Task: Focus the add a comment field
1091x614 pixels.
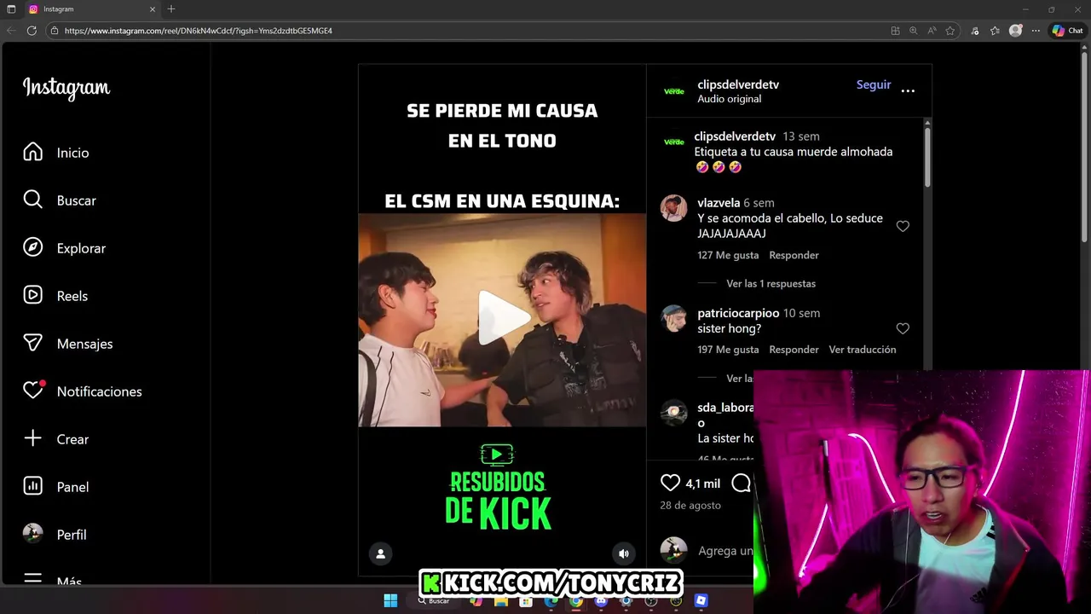Action: tap(725, 551)
